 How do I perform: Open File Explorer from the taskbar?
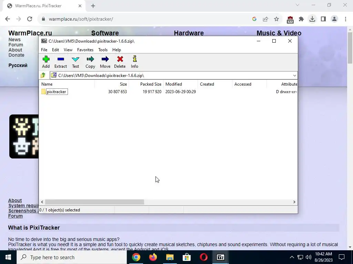point(170,257)
